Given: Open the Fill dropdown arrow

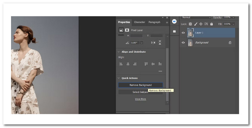Looking at the screenshot, I should 233,24.
